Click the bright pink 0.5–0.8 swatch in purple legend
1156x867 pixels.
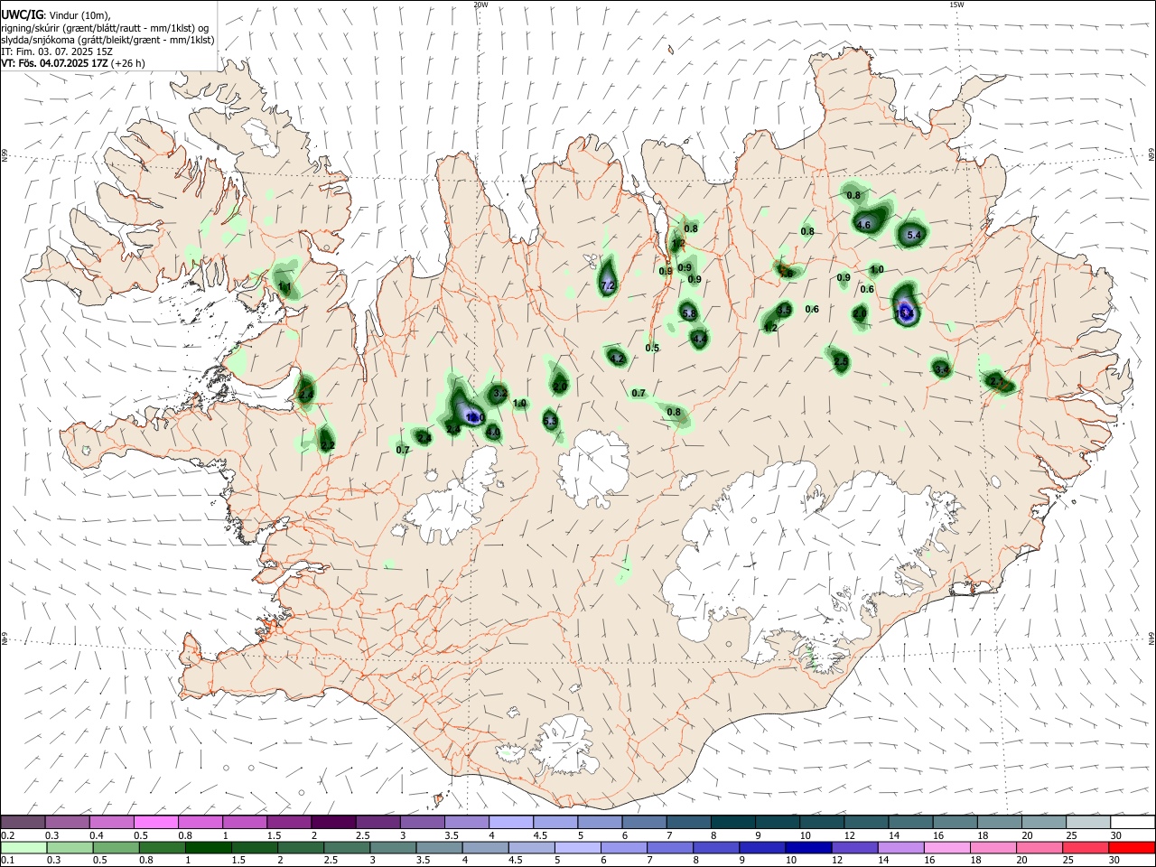(x=155, y=823)
